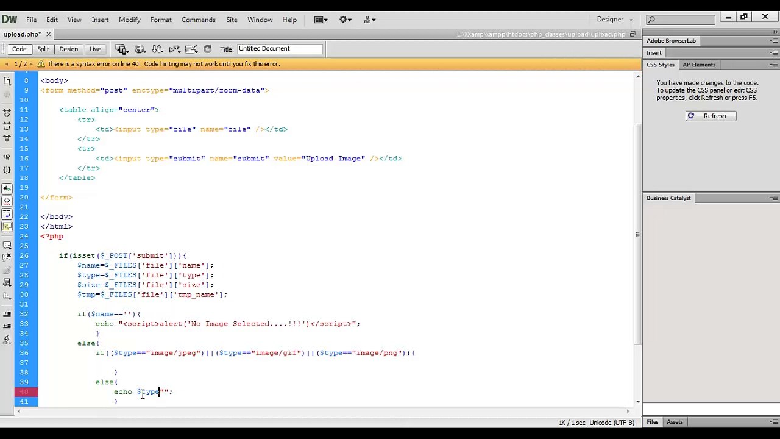Click the W3C Validation icon
The width and height of the screenshot is (780, 439).
175,49
